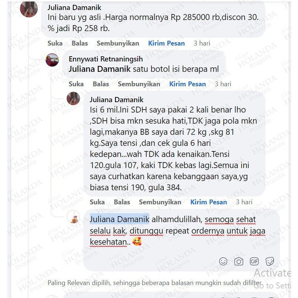Click the page avatar beside reply box
Viewport: 298px width, 298px height.
(x=73, y=217)
